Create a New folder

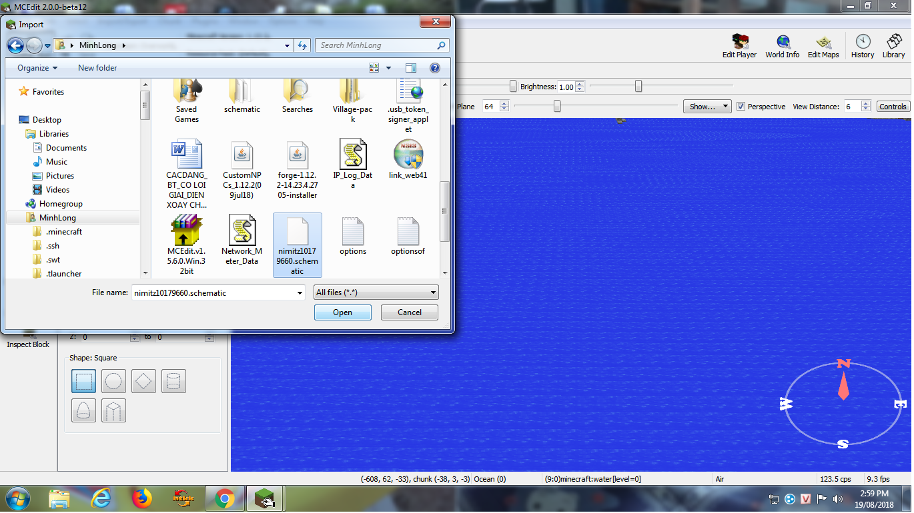[x=97, y=68]
